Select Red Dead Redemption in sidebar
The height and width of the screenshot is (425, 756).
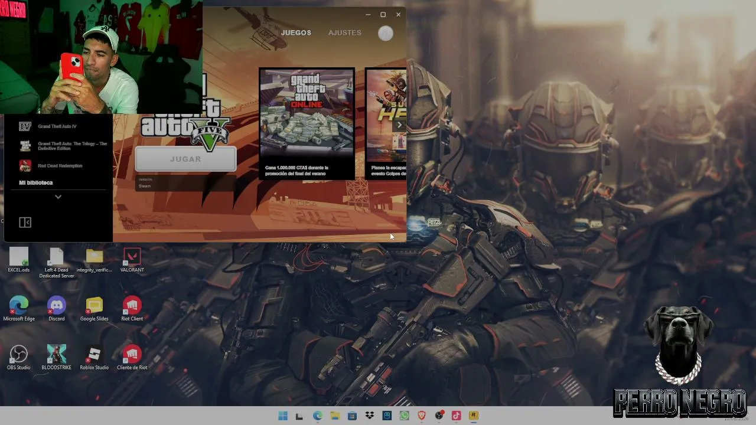click(x=58, y=166)
